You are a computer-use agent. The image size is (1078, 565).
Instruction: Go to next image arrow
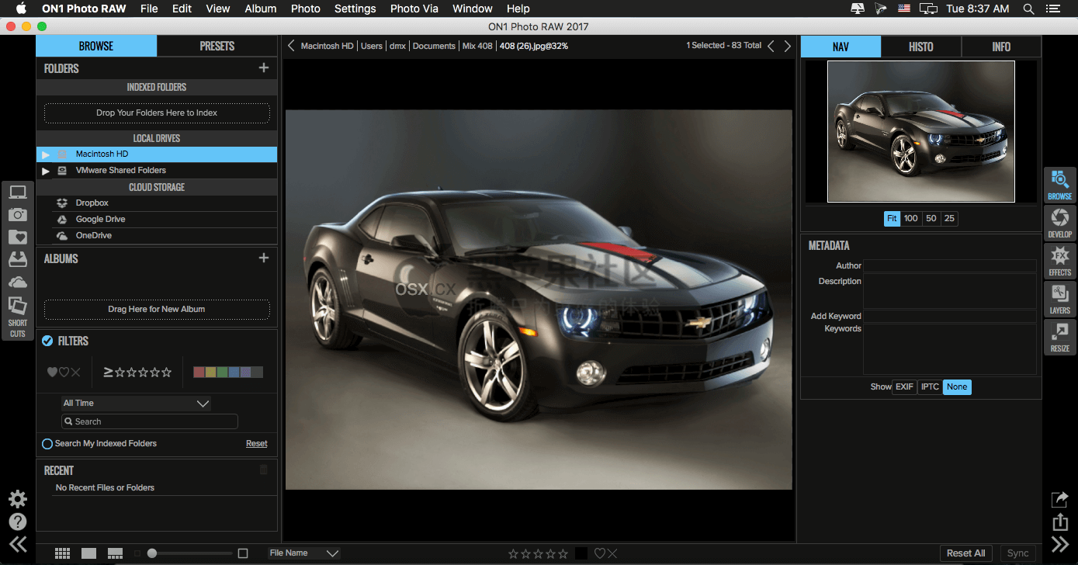(788, 46)
